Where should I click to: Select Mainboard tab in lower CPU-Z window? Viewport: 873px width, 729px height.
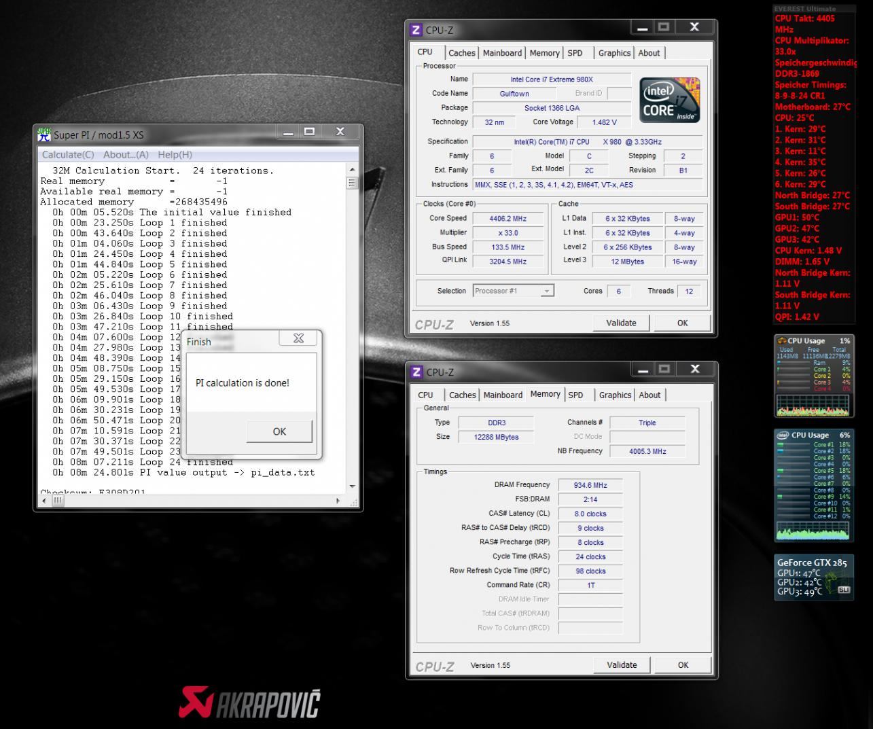[503, 395]
